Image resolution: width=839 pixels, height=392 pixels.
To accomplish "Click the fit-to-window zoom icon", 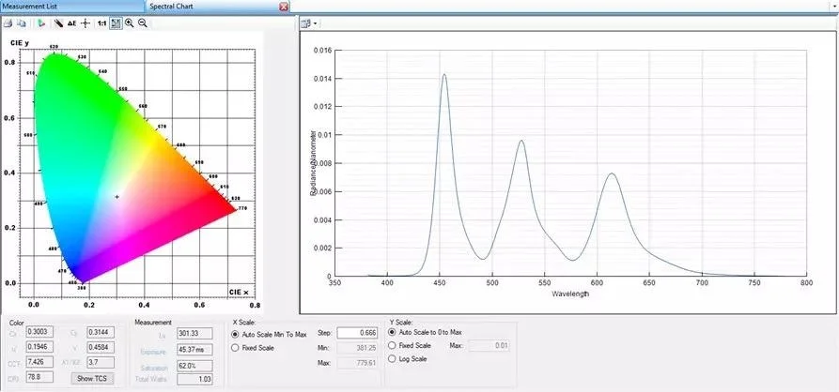I will pyautogui.click(x=116, y=23).
